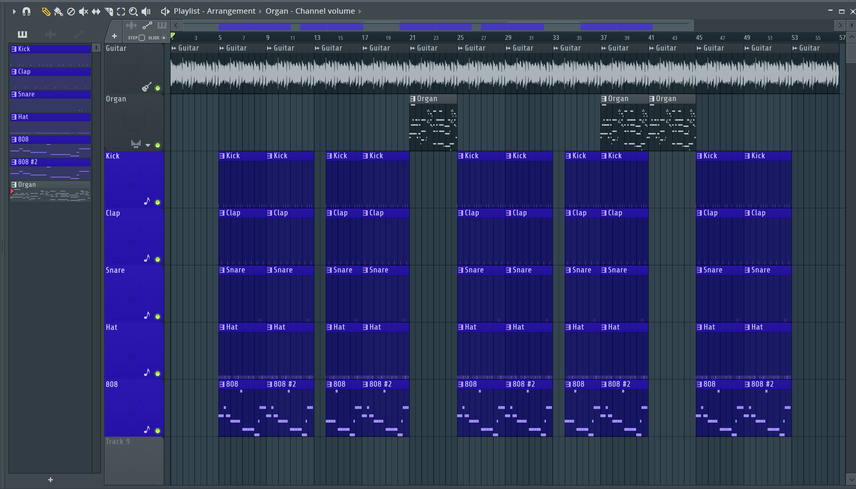The width and height of the screenshot is (856, 489).
Task: Mute the 808 track
Action: pyautogui.click(x=157, y=431)
